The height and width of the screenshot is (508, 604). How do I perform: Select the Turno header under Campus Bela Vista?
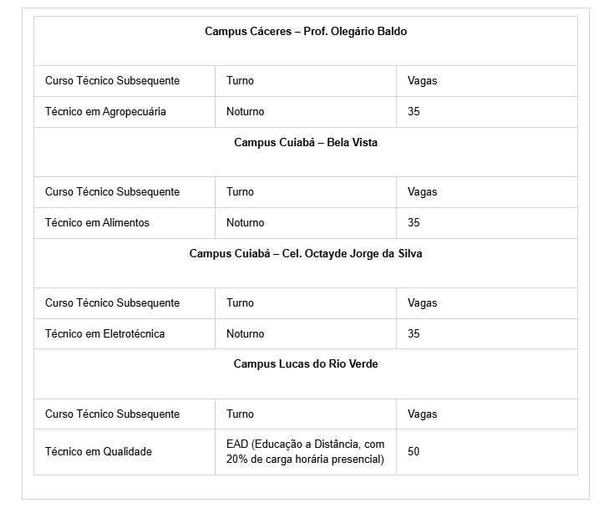coord(240,192)
